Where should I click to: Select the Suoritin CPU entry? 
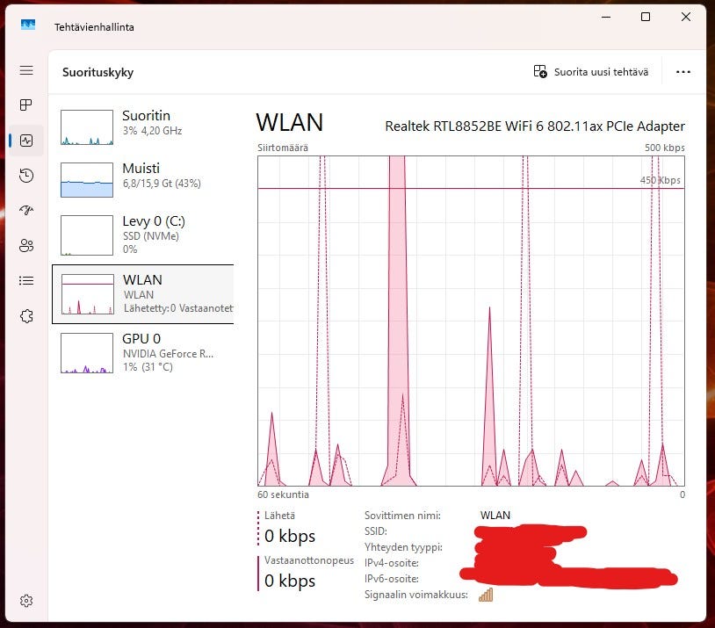click(x=142, y=126)
